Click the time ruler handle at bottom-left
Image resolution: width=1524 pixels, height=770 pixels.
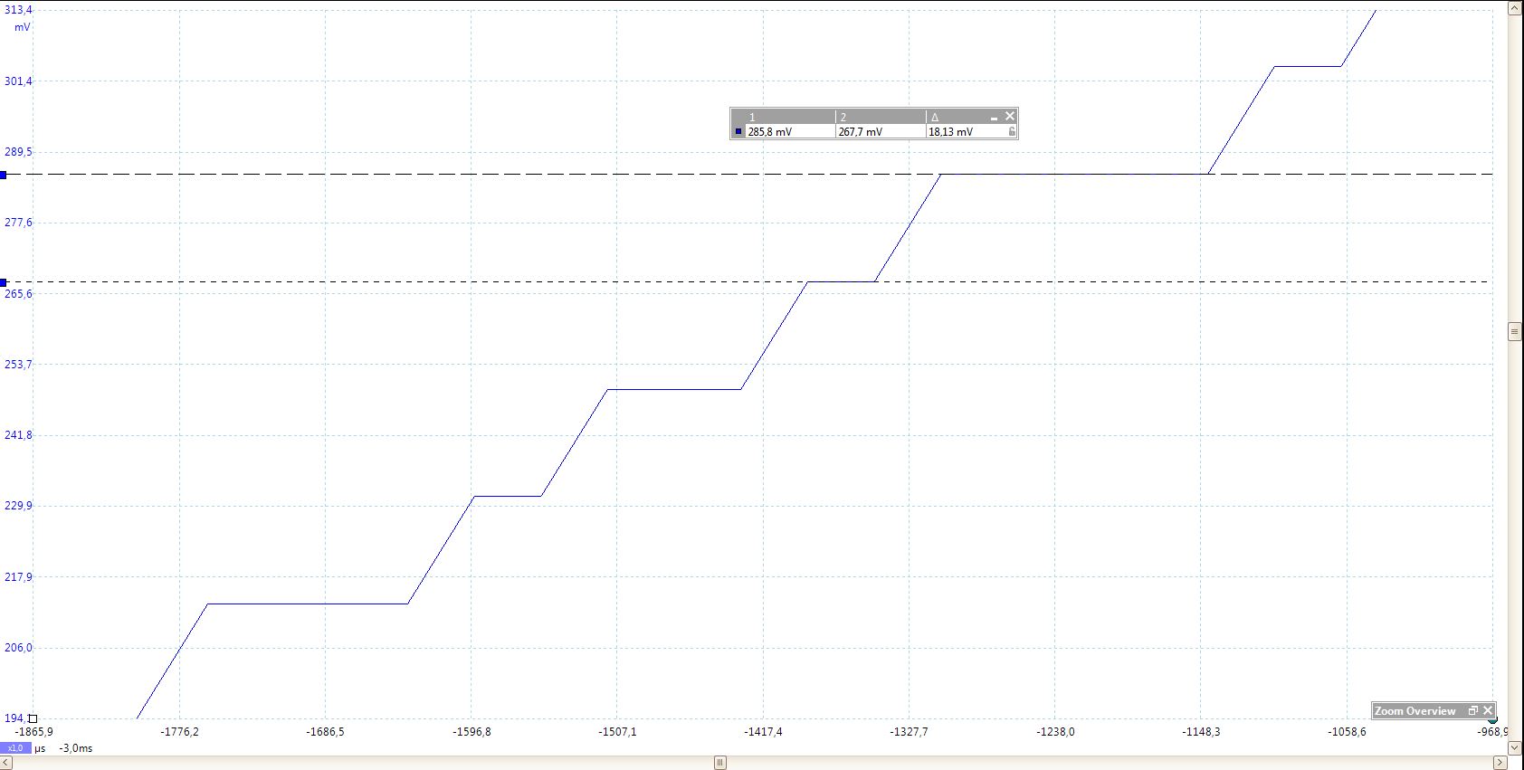pos(33,718)
